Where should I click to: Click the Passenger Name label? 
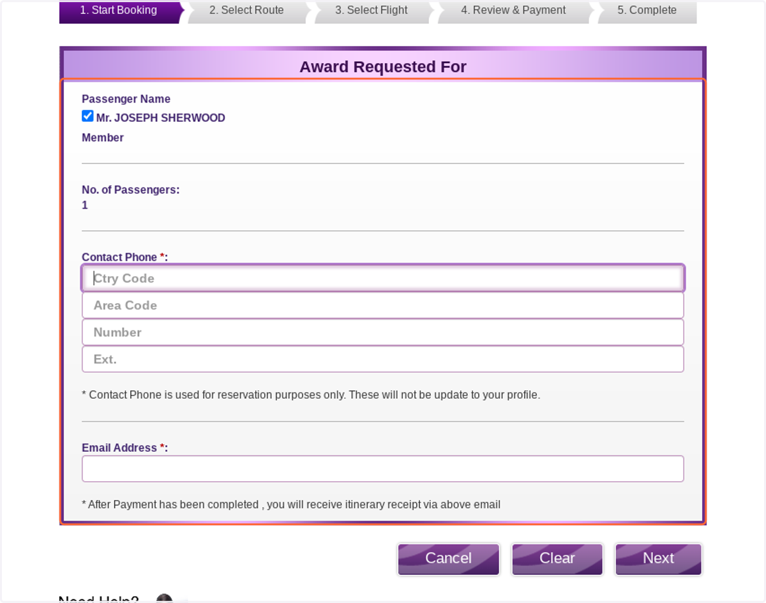pos(126,99)
